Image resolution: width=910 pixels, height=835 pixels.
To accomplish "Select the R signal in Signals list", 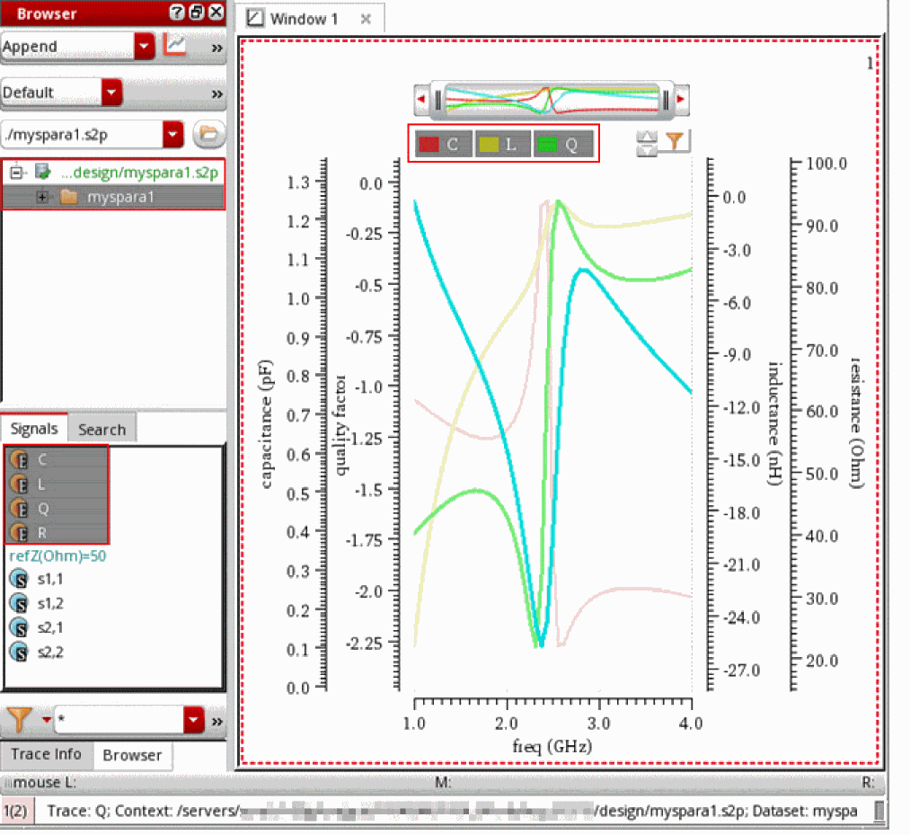I will click(43, 532).
